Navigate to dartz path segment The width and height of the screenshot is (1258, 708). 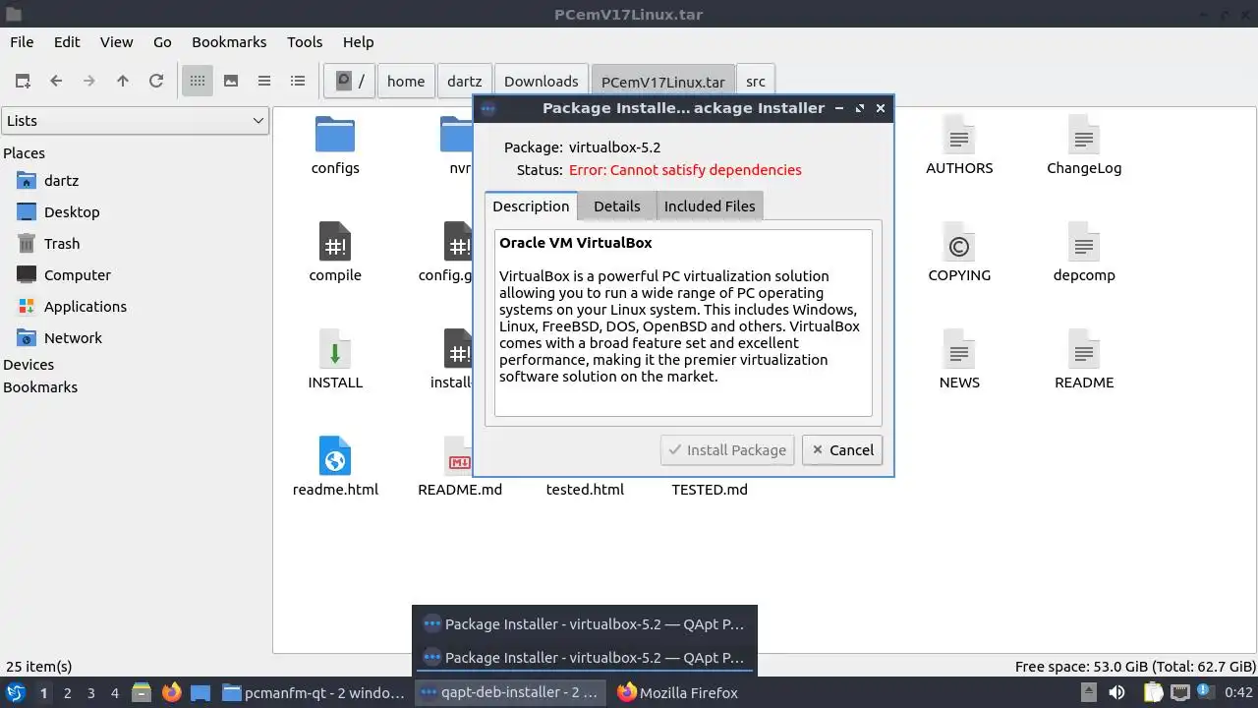click(x=465, y=82)
